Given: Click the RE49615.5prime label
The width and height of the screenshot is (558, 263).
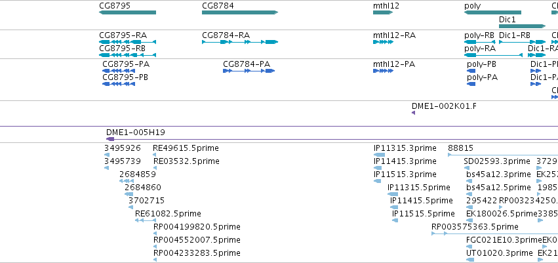Looking at the screenshot, I should pos(186,148).
